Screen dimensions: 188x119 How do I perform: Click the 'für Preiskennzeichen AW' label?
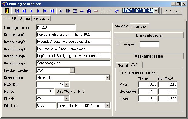(x=138, y=73)
